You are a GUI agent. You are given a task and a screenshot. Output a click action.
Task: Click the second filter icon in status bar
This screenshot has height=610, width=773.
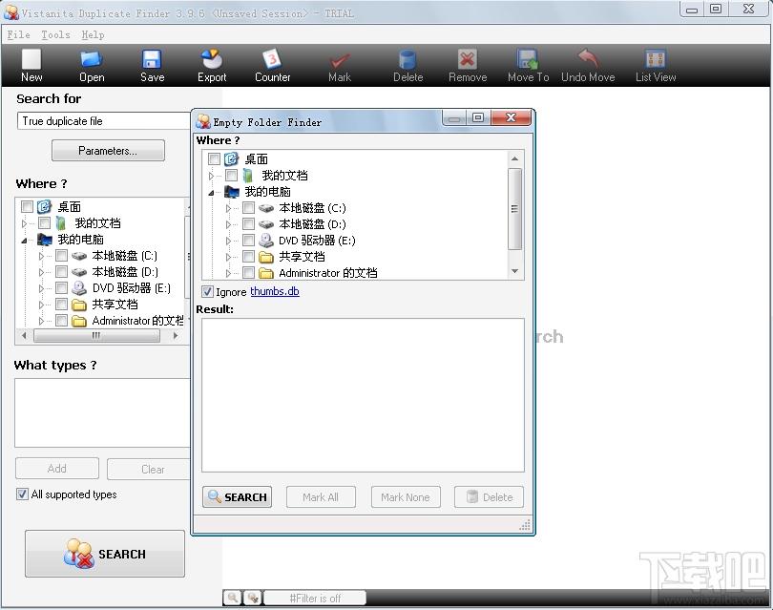click(253, 598)
